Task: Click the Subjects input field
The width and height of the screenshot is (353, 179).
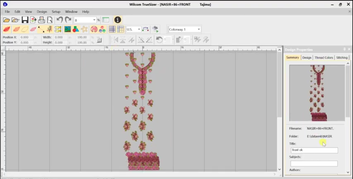Action: pos(314,163)
